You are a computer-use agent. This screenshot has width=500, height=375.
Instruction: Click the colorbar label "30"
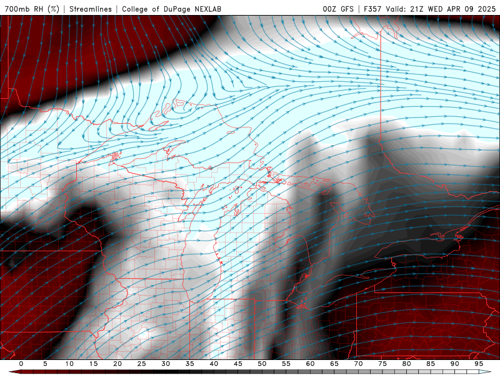[166, 364]
